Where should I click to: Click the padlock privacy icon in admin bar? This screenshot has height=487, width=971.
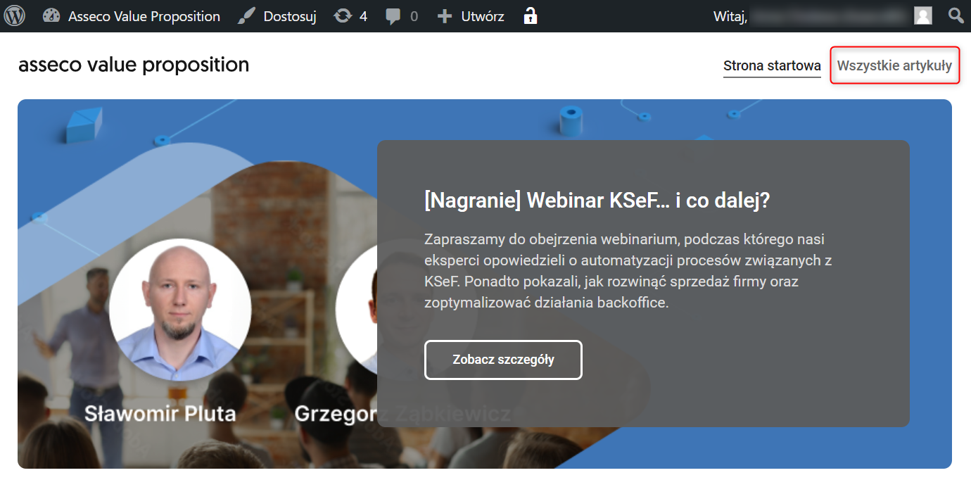(530, 15)
